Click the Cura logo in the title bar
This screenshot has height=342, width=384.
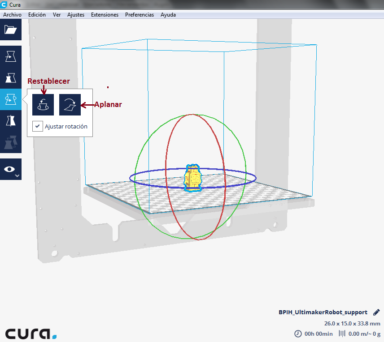5,5
